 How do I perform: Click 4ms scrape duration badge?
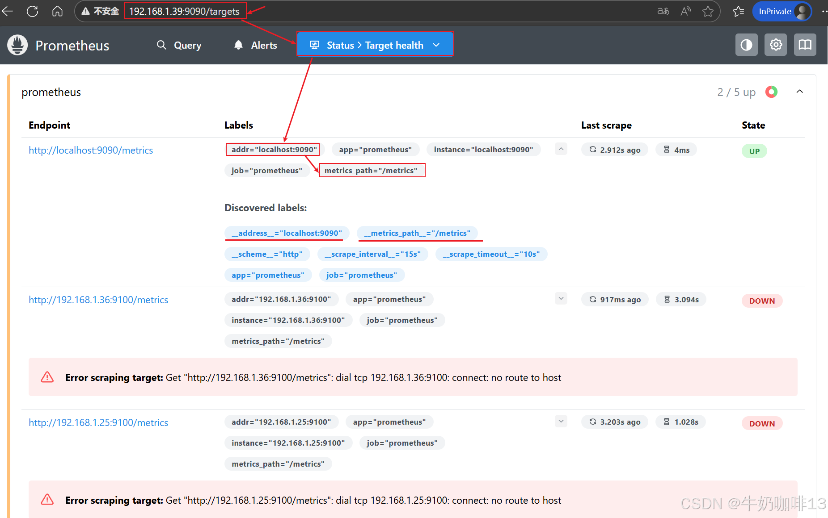(x=676, y=150)
